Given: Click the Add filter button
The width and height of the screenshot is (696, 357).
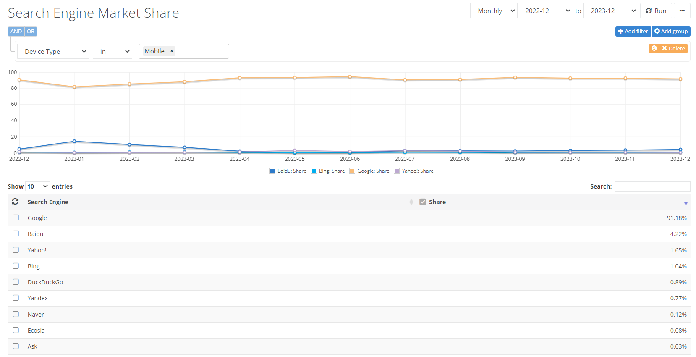Looking at the screenshot, I should click(x=633, y=31).
